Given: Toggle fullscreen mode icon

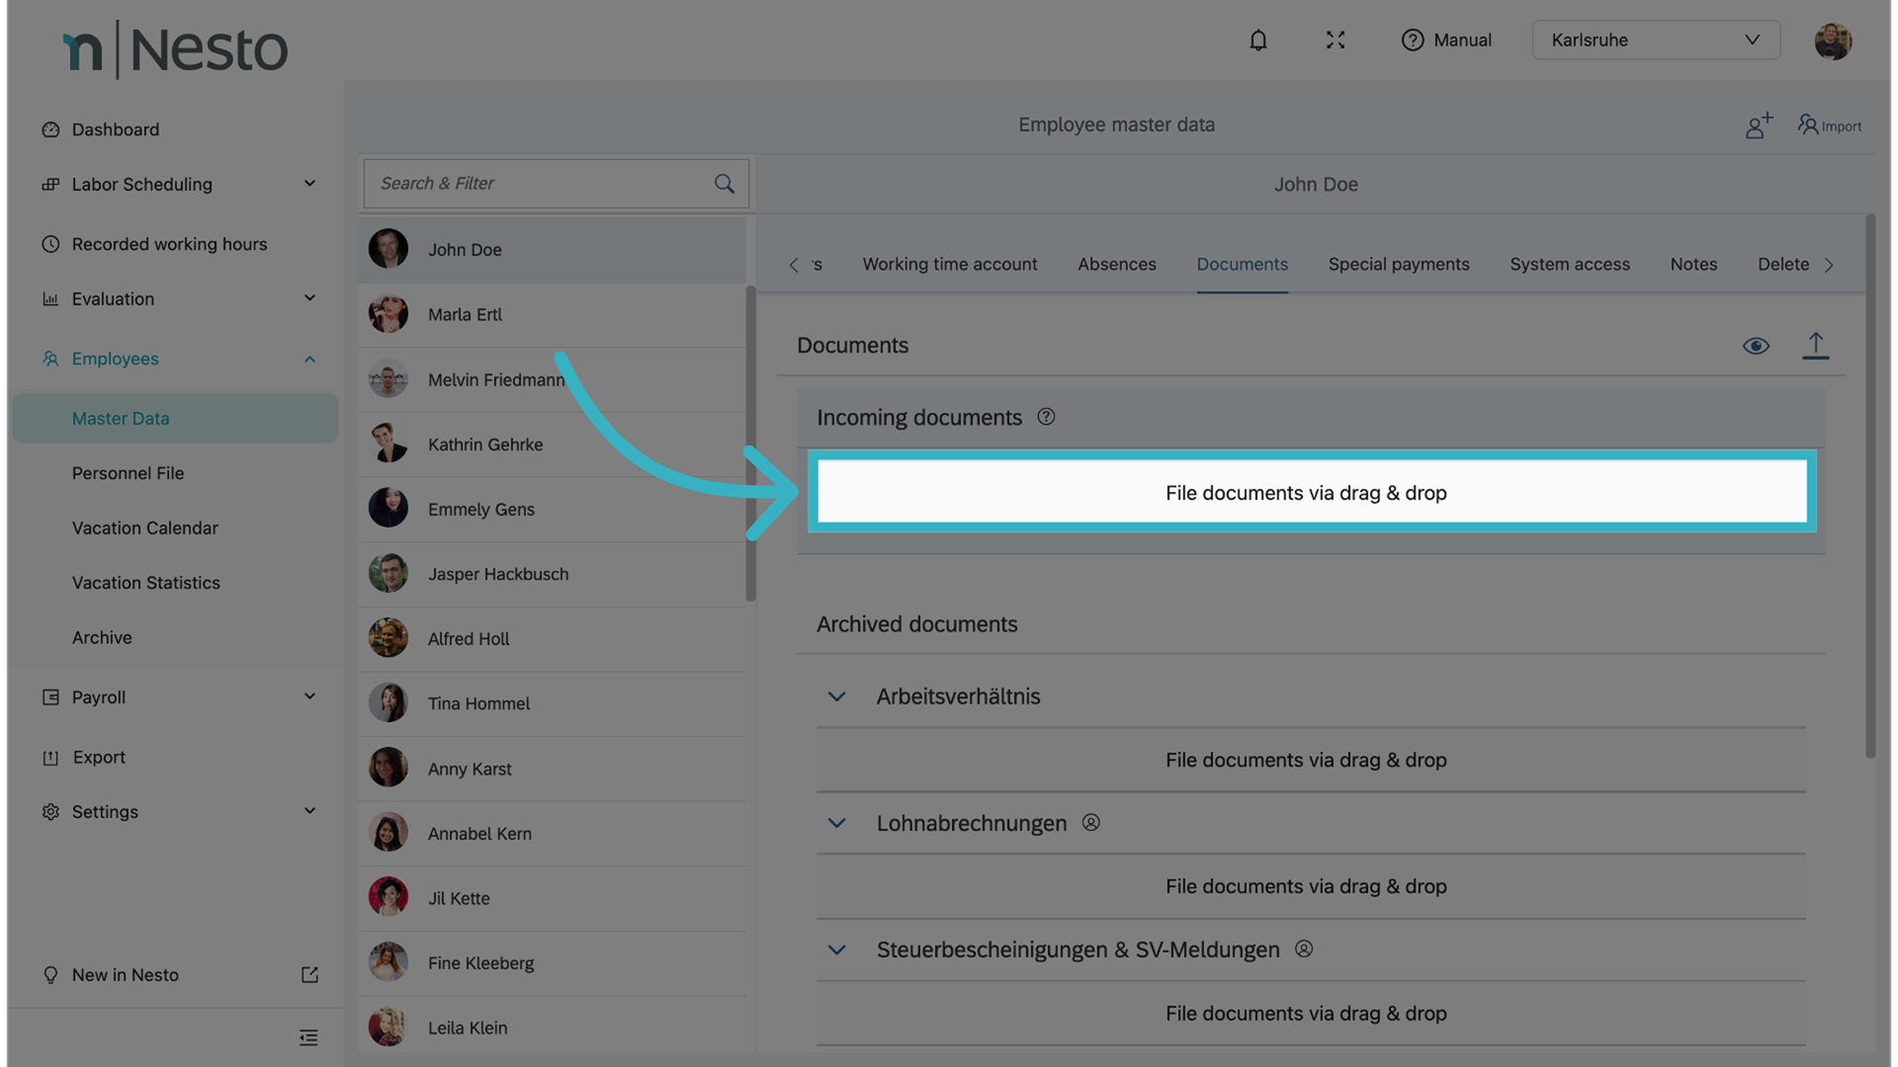Looking at the screenshot, I should click(x=1336, y=41).
